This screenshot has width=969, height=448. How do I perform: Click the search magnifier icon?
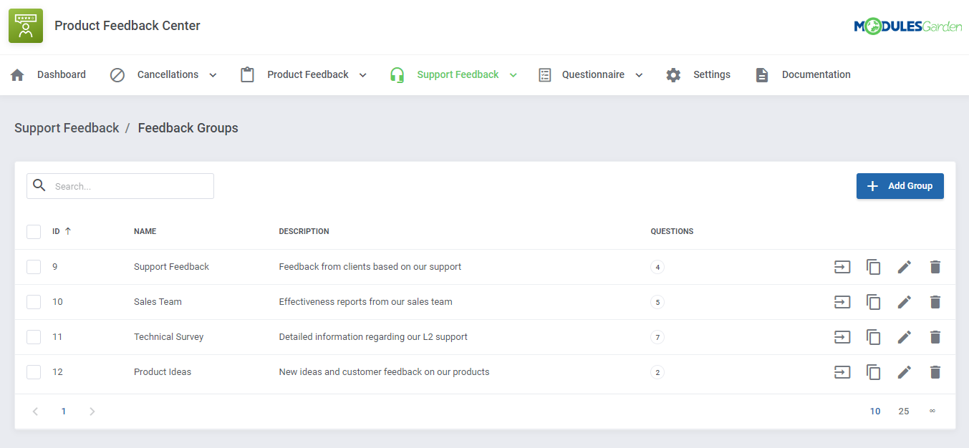pos(39,185)
